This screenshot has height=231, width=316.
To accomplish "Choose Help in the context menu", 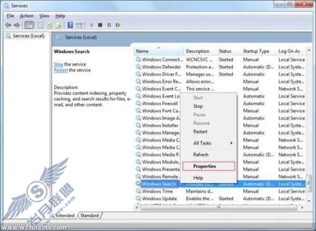I will point(198,178).
